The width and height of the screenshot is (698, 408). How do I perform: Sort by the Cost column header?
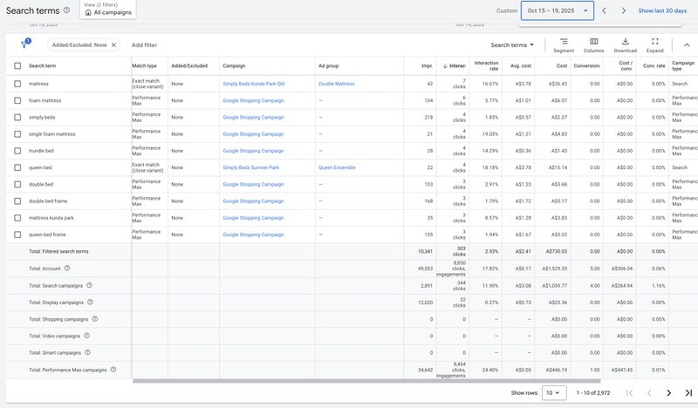point(562,66)
